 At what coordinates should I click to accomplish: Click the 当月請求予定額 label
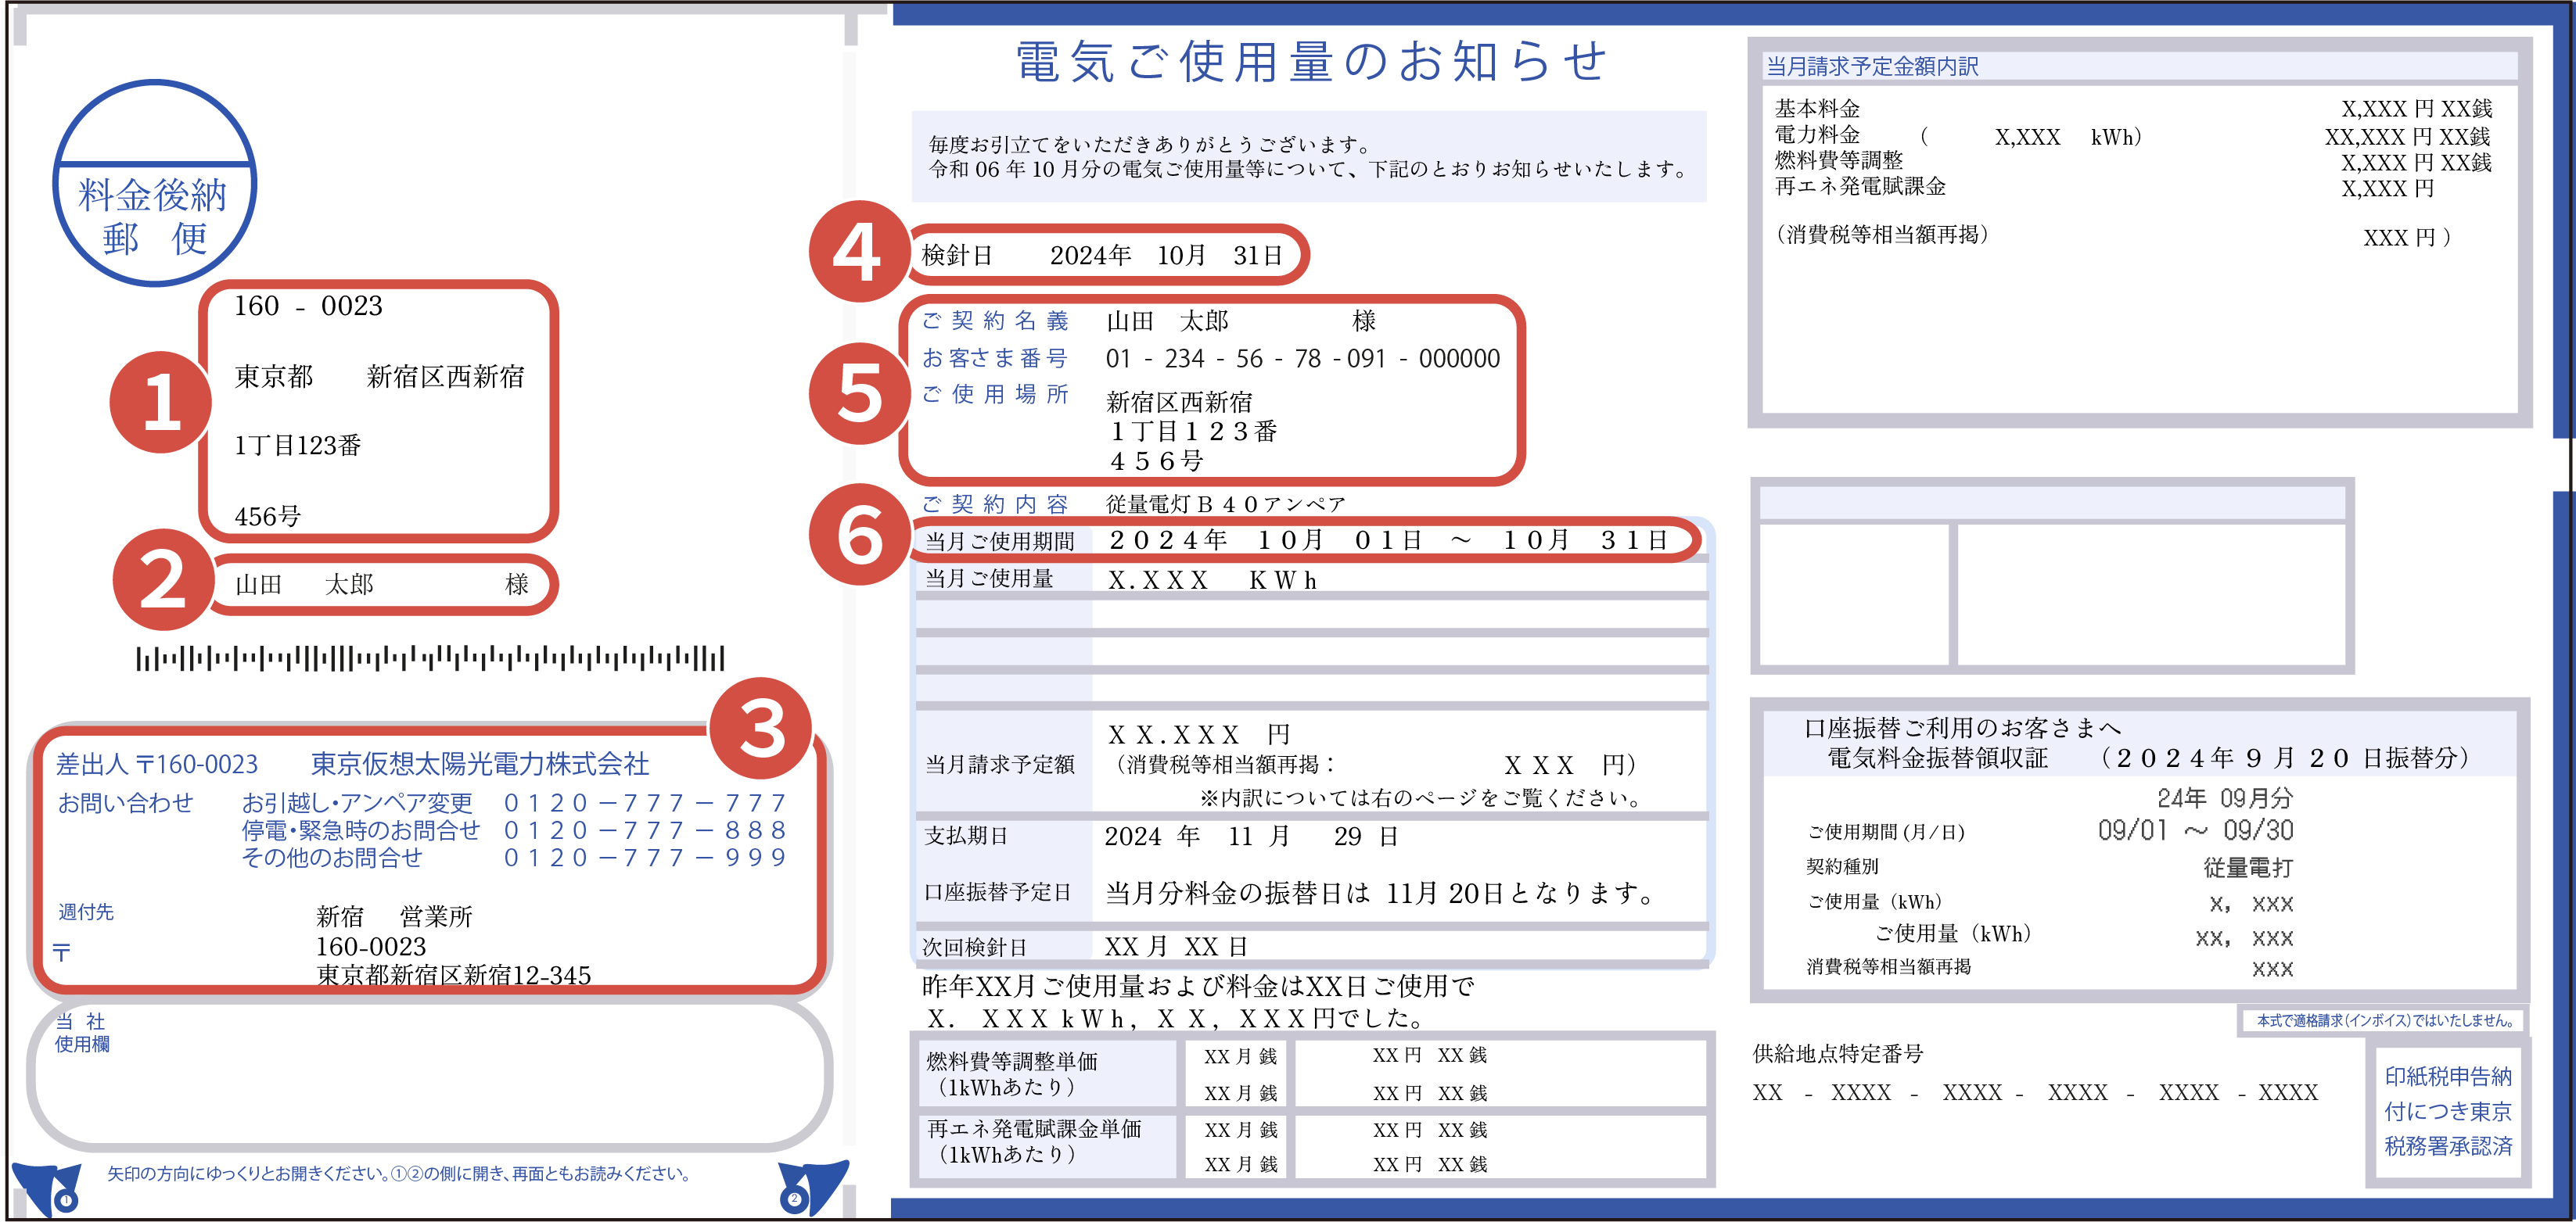(x=999, y=765)
